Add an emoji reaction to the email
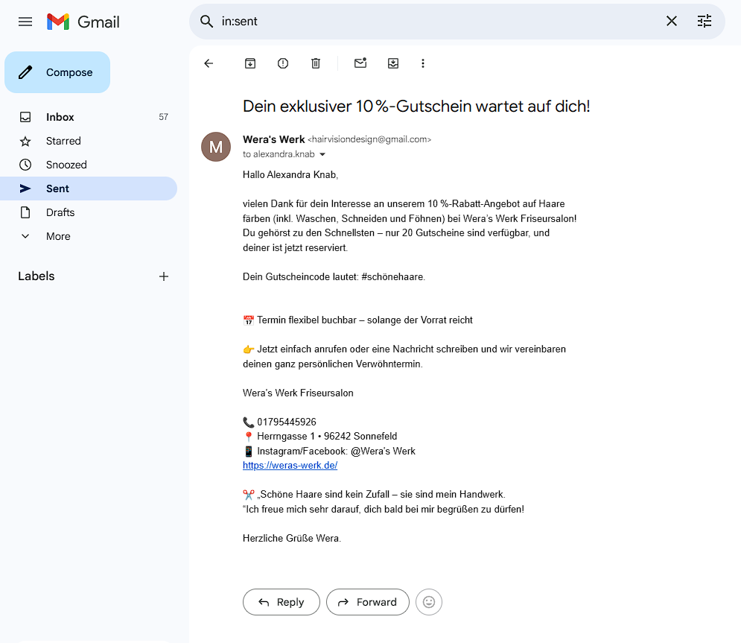 429,602
